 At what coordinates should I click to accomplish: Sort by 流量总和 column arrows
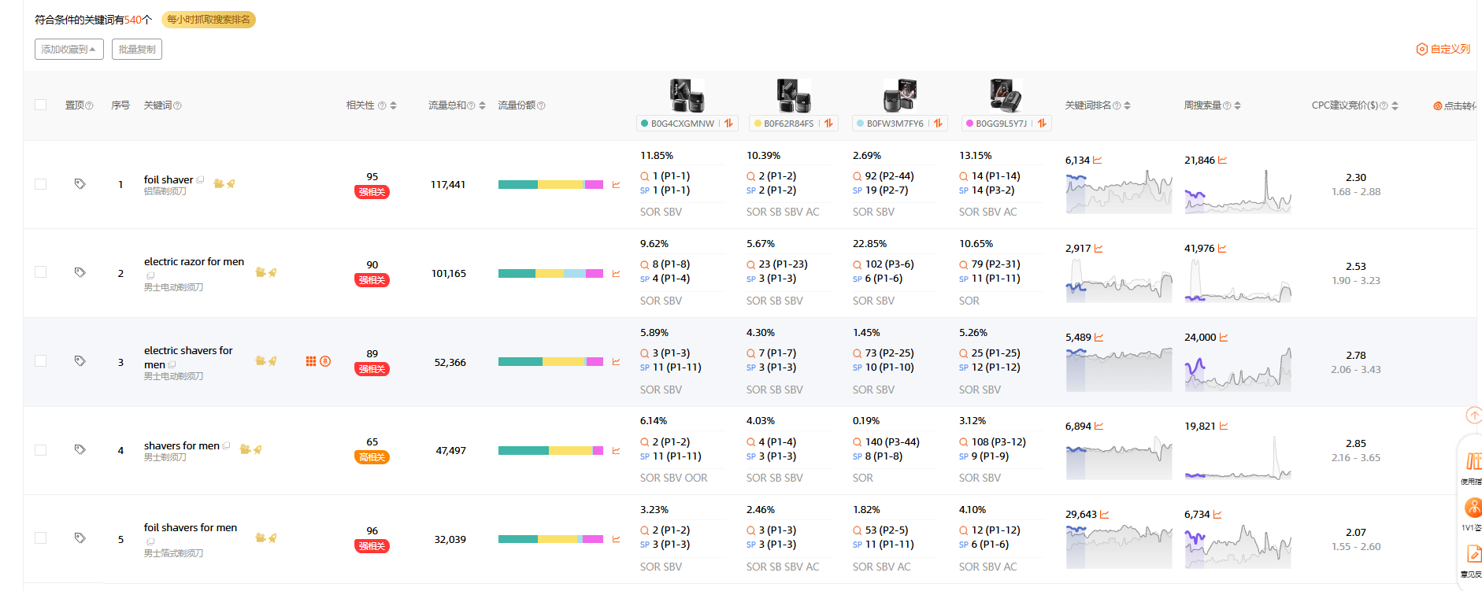(x=482, y=105)
